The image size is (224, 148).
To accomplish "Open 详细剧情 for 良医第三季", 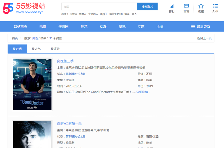I will (x=143, y=92).
